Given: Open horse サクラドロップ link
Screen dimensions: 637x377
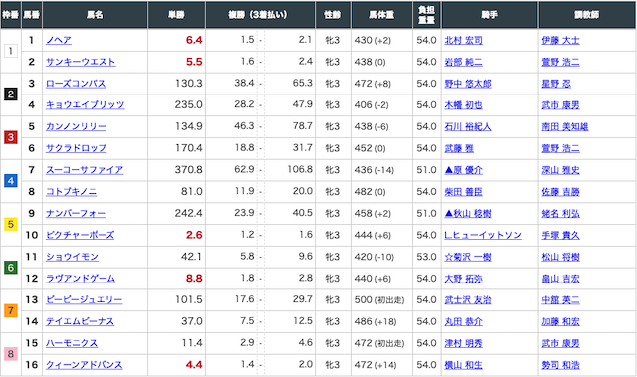Looking at the screenshot, I should pyautogui.click(x=76, y=148).
